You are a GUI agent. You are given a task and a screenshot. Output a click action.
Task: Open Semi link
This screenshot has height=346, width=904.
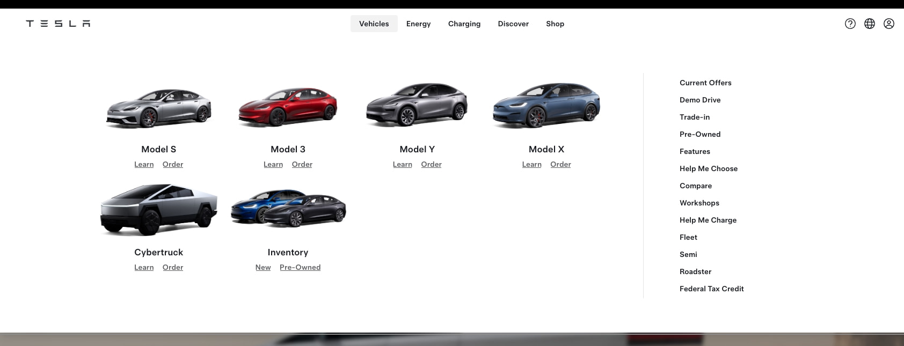688,254
